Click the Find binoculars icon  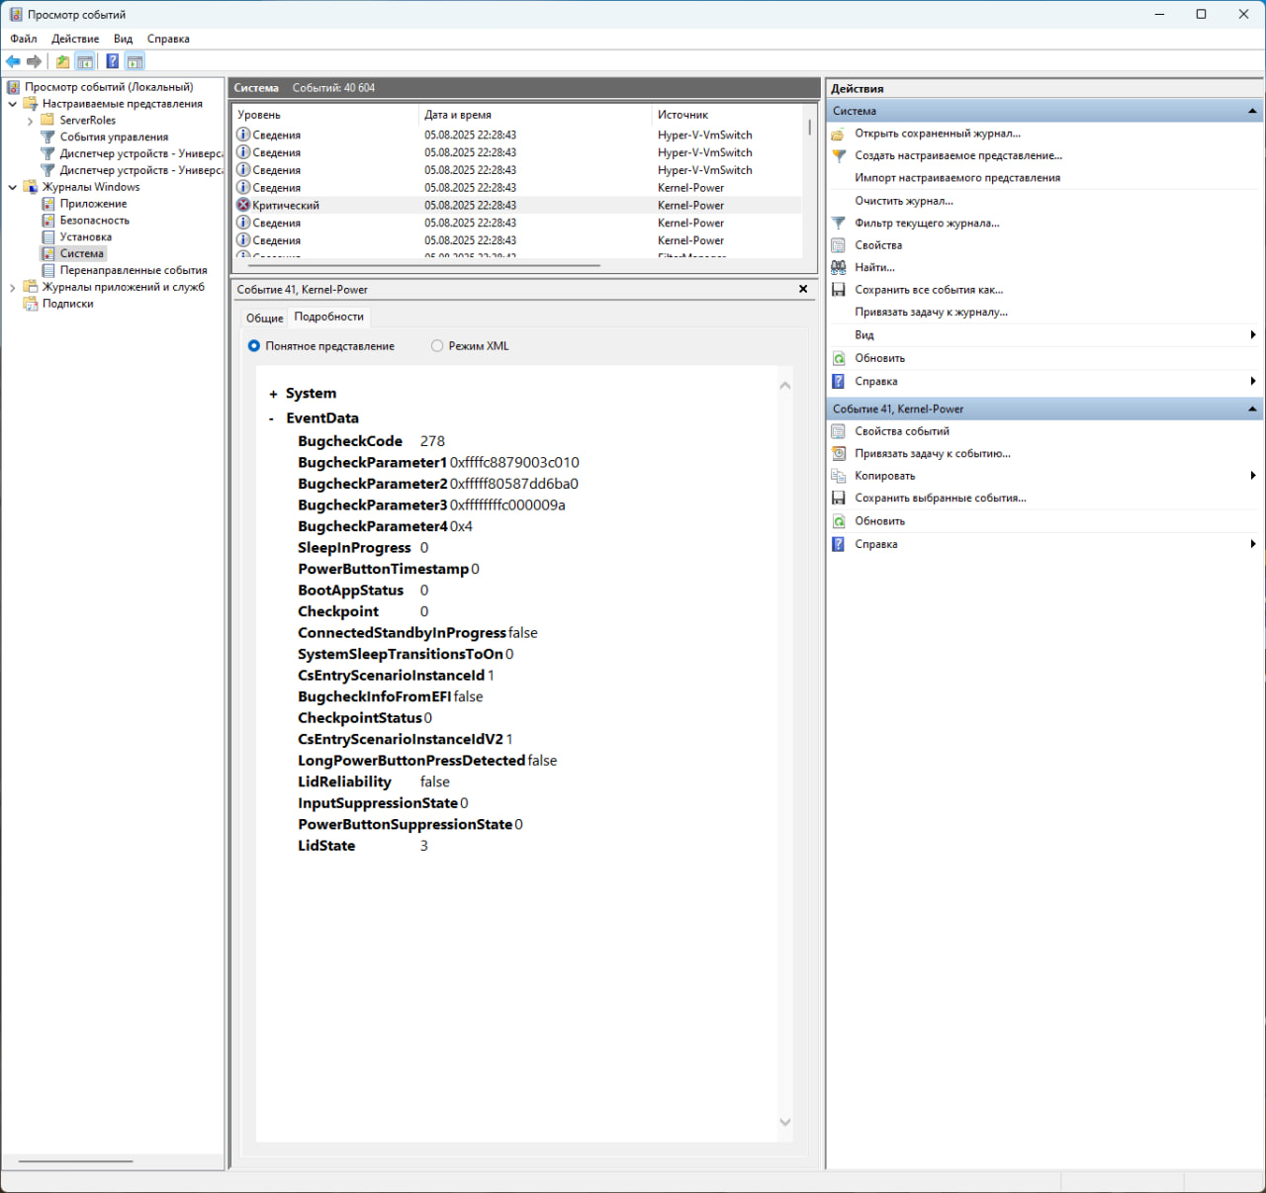pyautogui.click(x=839, y=267)
